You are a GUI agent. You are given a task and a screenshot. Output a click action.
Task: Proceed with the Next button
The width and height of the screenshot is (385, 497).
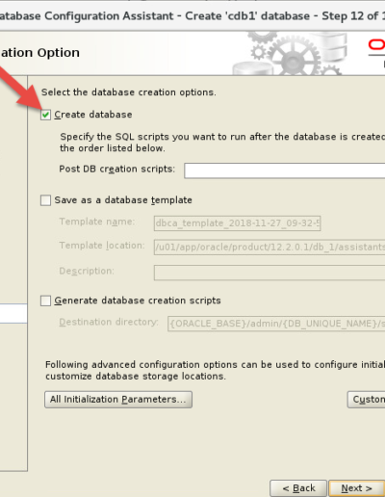(357, 488)
